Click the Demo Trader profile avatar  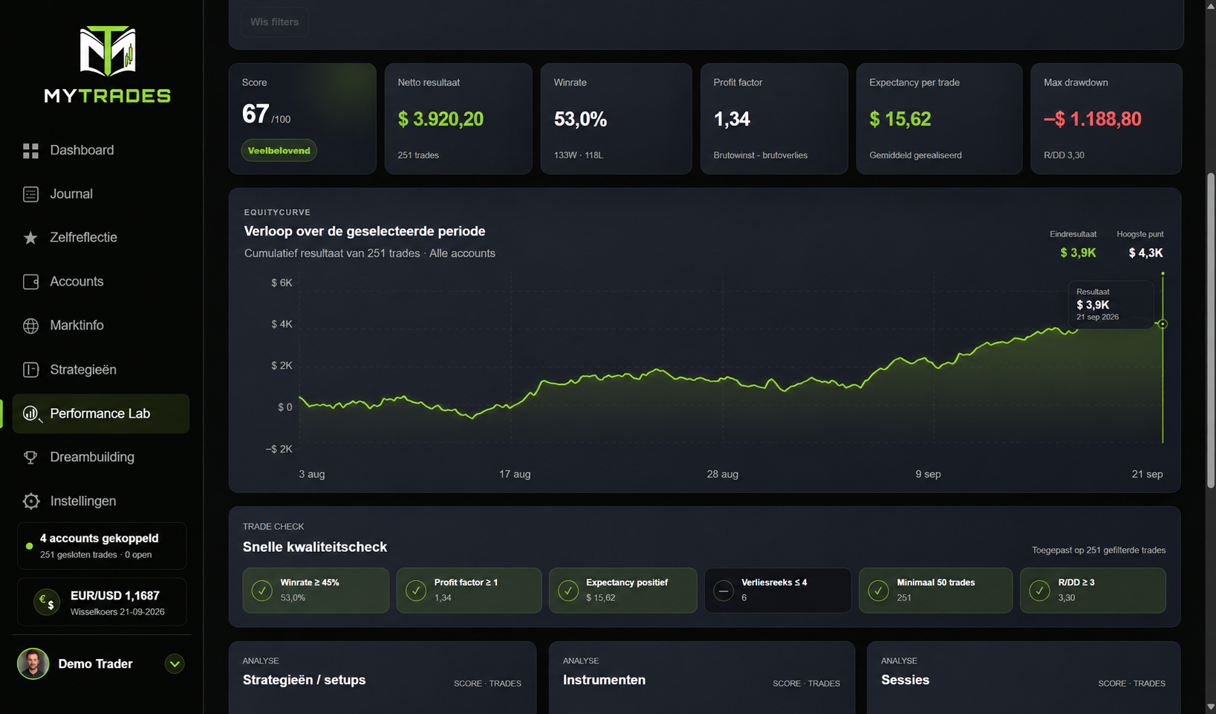(x=33, y=664)
